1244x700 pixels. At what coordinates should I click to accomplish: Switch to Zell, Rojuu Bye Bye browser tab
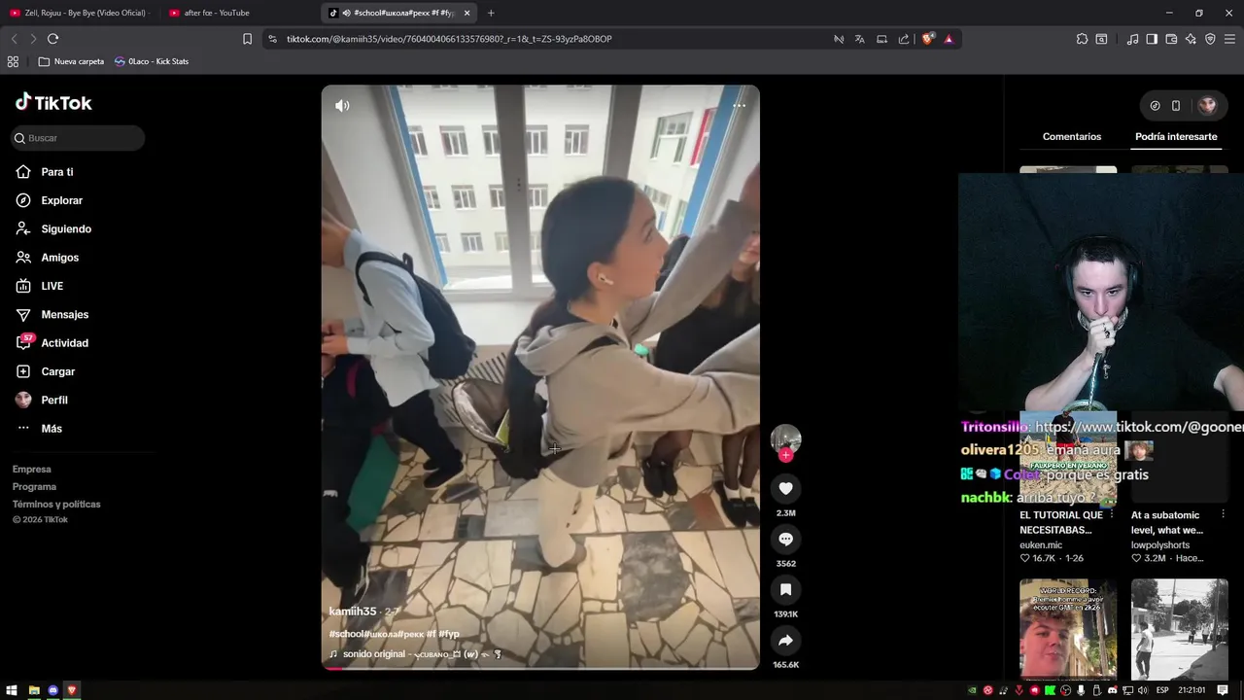click(80, 13)
